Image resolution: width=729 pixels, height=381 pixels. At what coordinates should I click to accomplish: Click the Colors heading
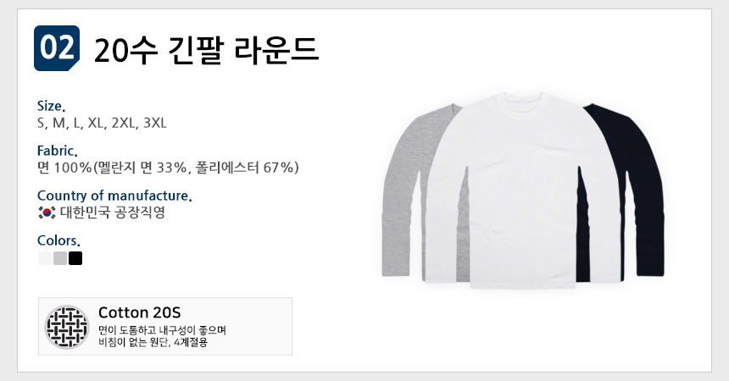(x=58, y=240)
